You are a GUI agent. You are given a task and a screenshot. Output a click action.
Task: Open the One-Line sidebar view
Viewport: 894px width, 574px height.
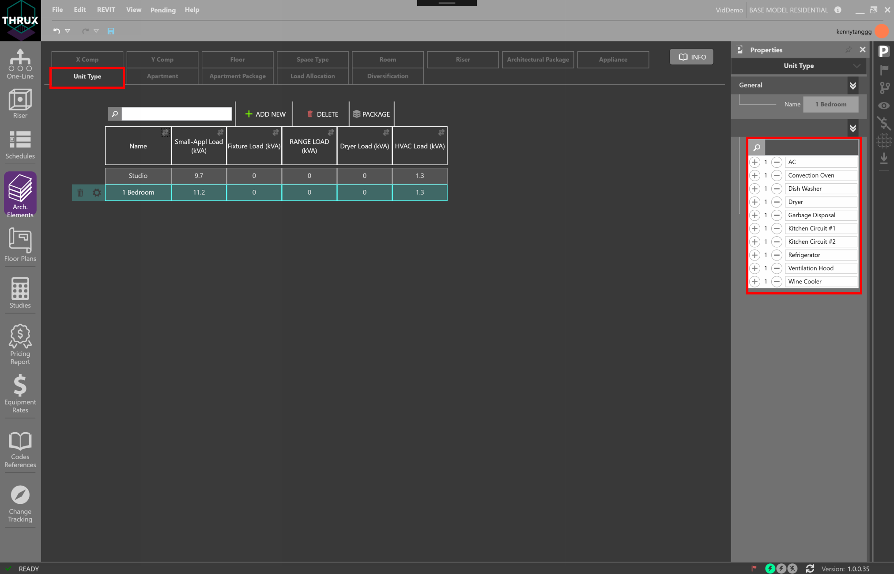tap(20, 64)
